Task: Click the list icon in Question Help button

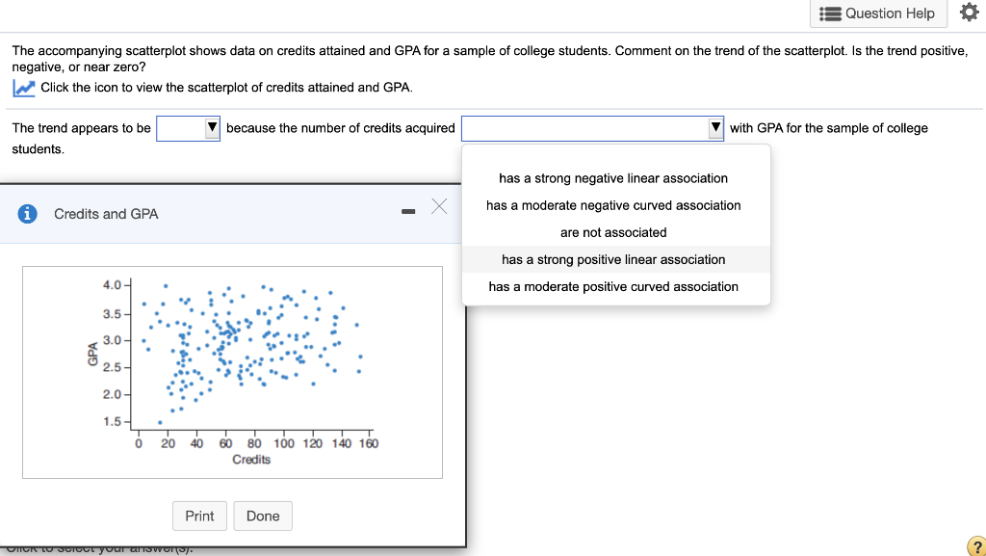Action: coord(833,13)
